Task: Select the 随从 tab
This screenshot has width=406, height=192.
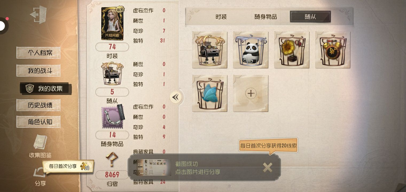Action: point(310,17)
